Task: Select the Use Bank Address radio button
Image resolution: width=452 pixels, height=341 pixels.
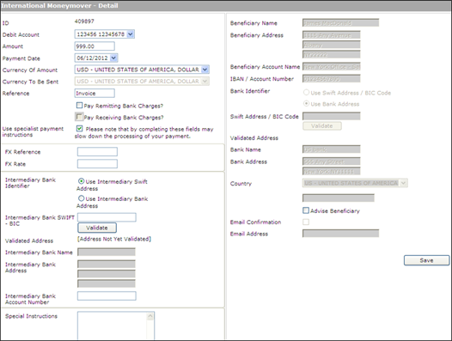Action: [306, 103]
